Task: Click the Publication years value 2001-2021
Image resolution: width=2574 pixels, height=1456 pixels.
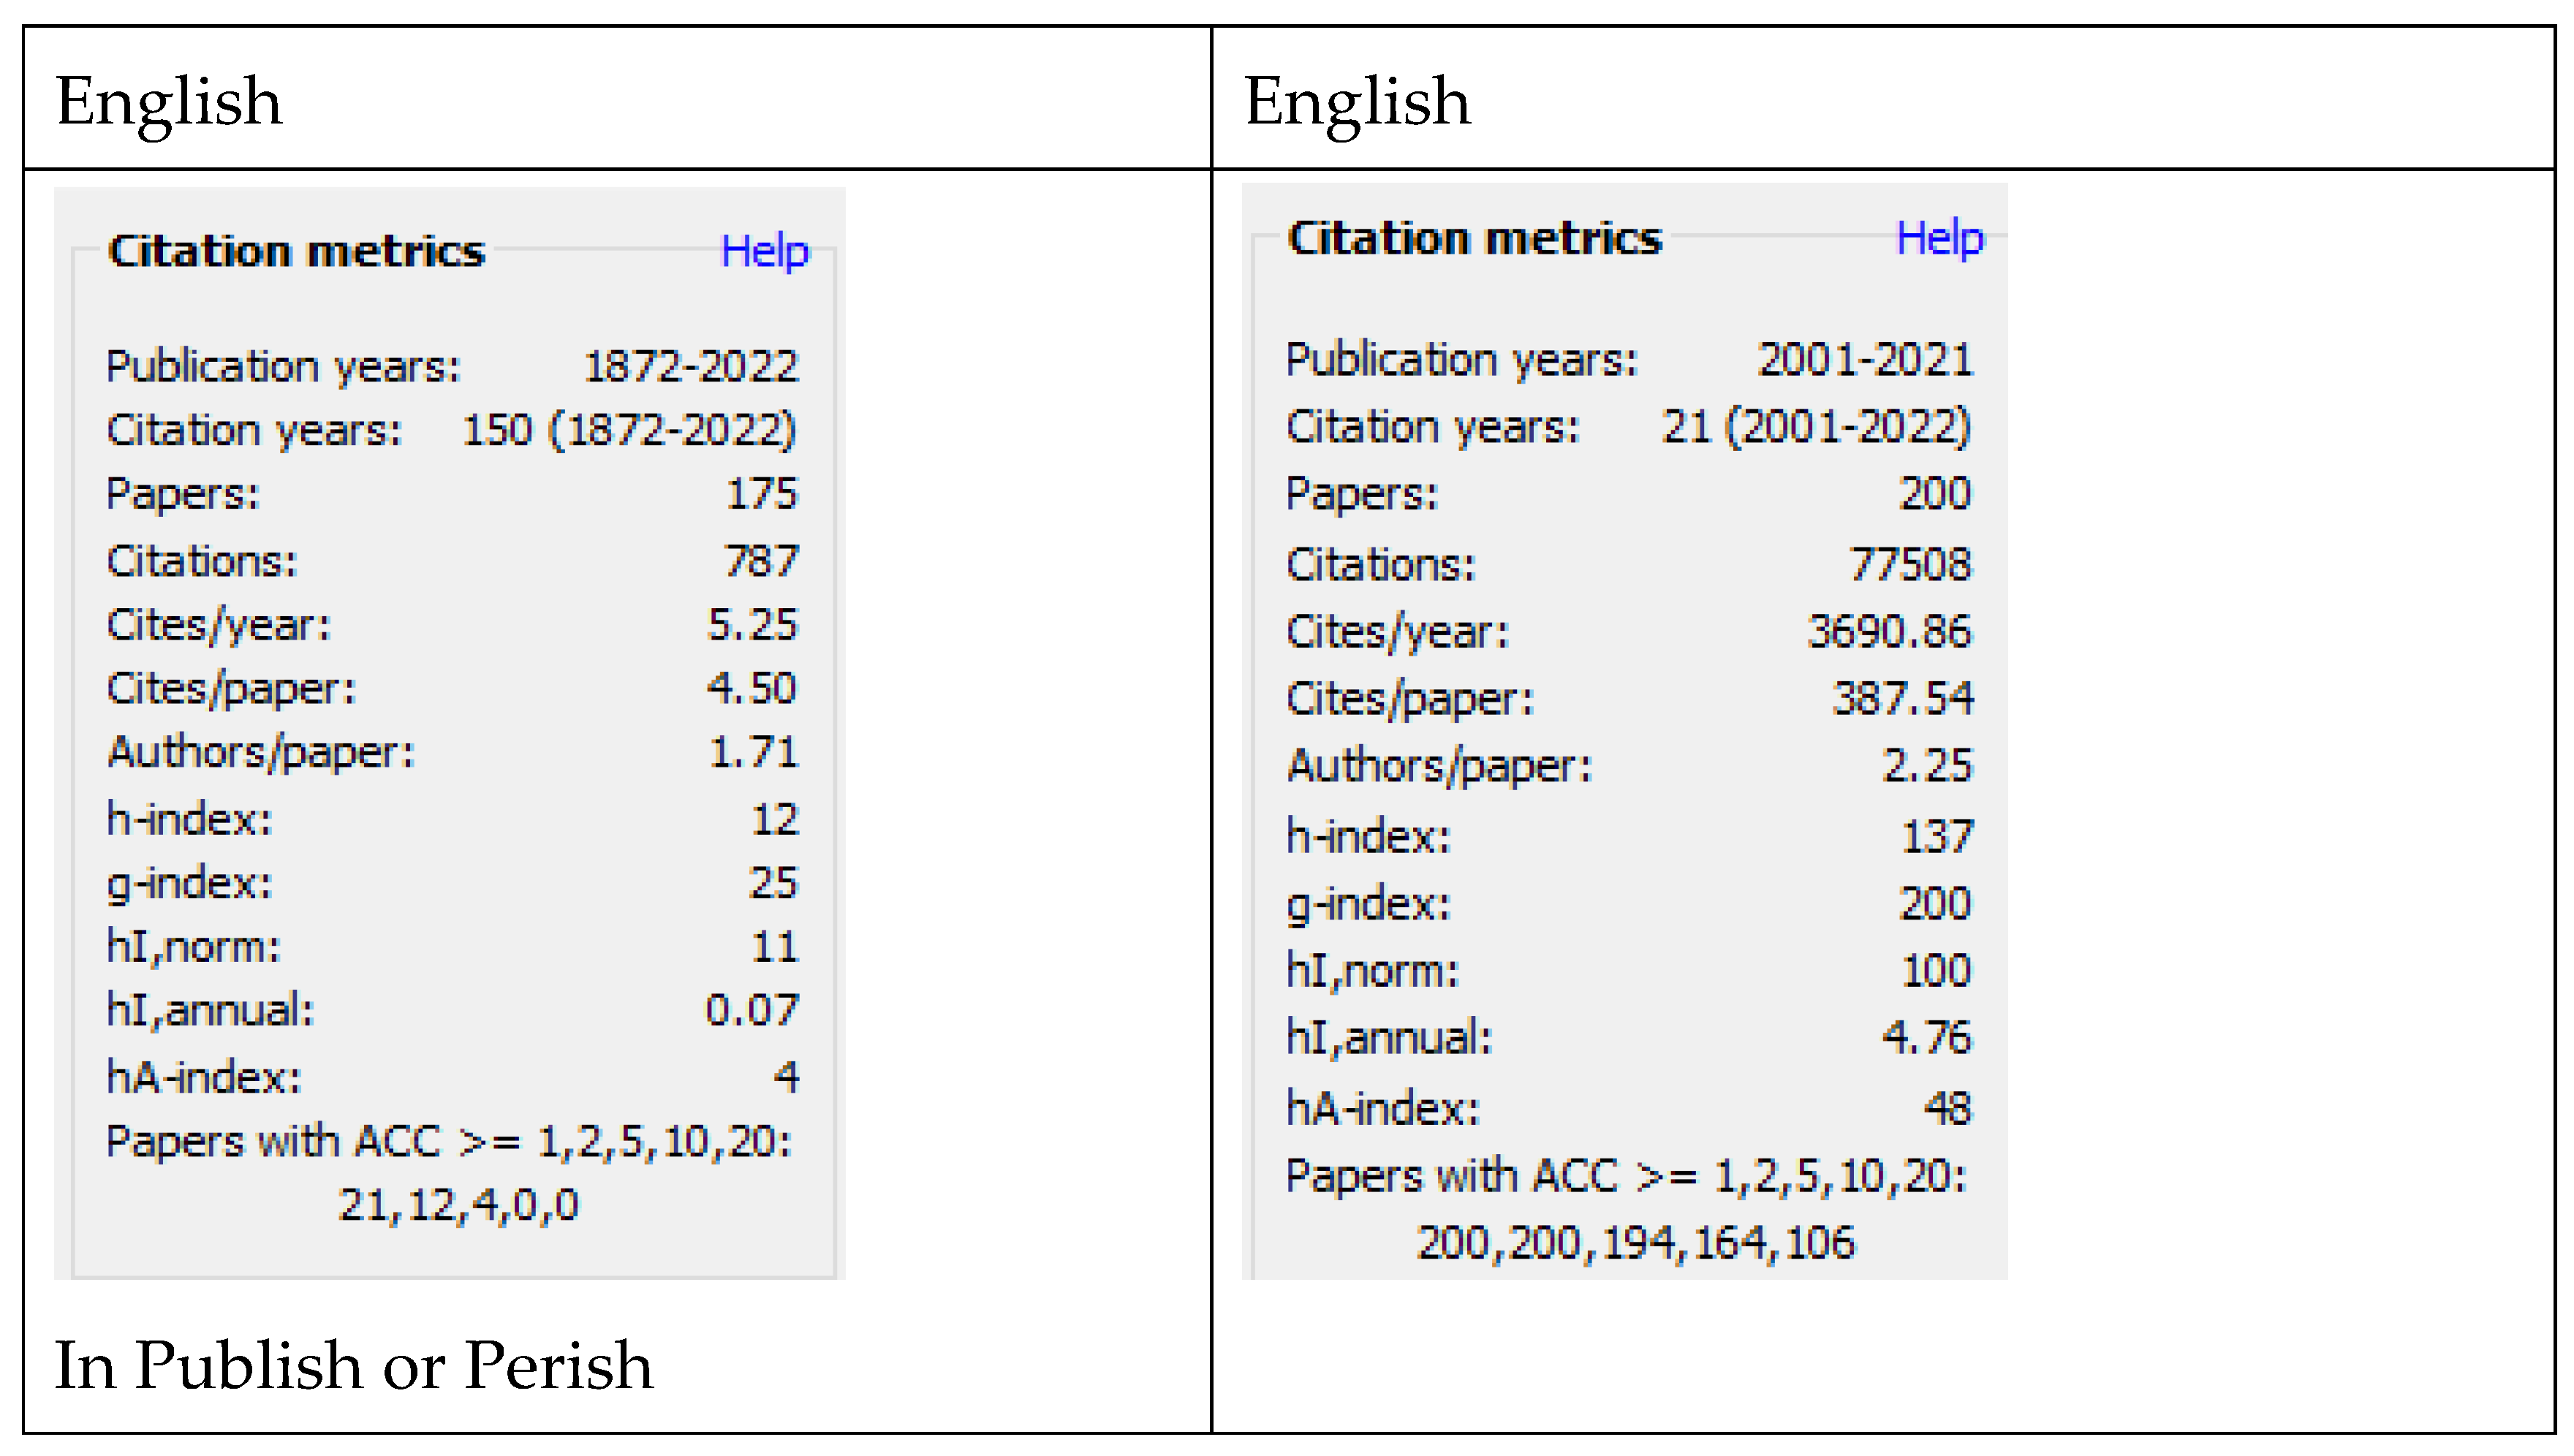Action: pyautogui.click(x=1864, y=360)
